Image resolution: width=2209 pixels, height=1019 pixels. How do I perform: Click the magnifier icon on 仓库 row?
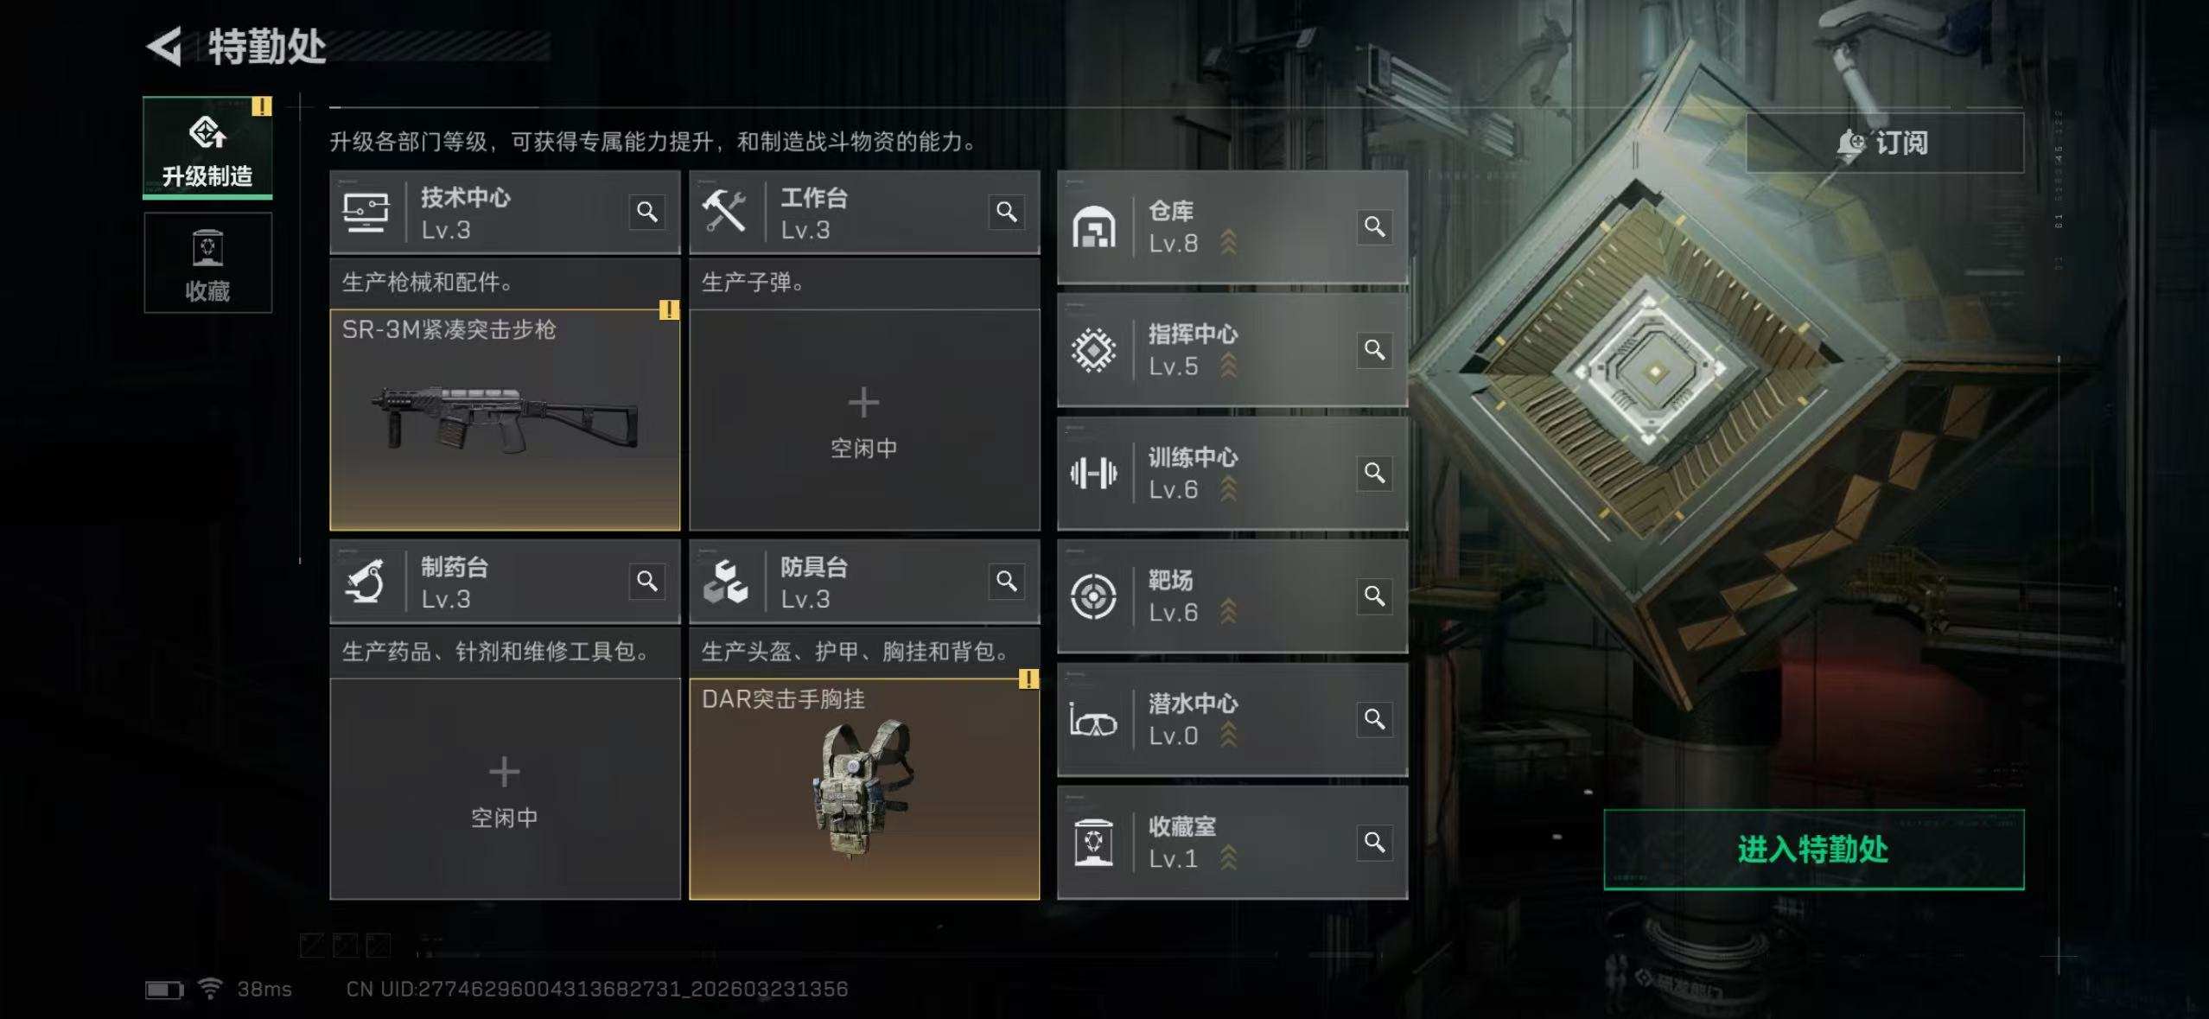pyautogui.click(x=1374, y=226)
